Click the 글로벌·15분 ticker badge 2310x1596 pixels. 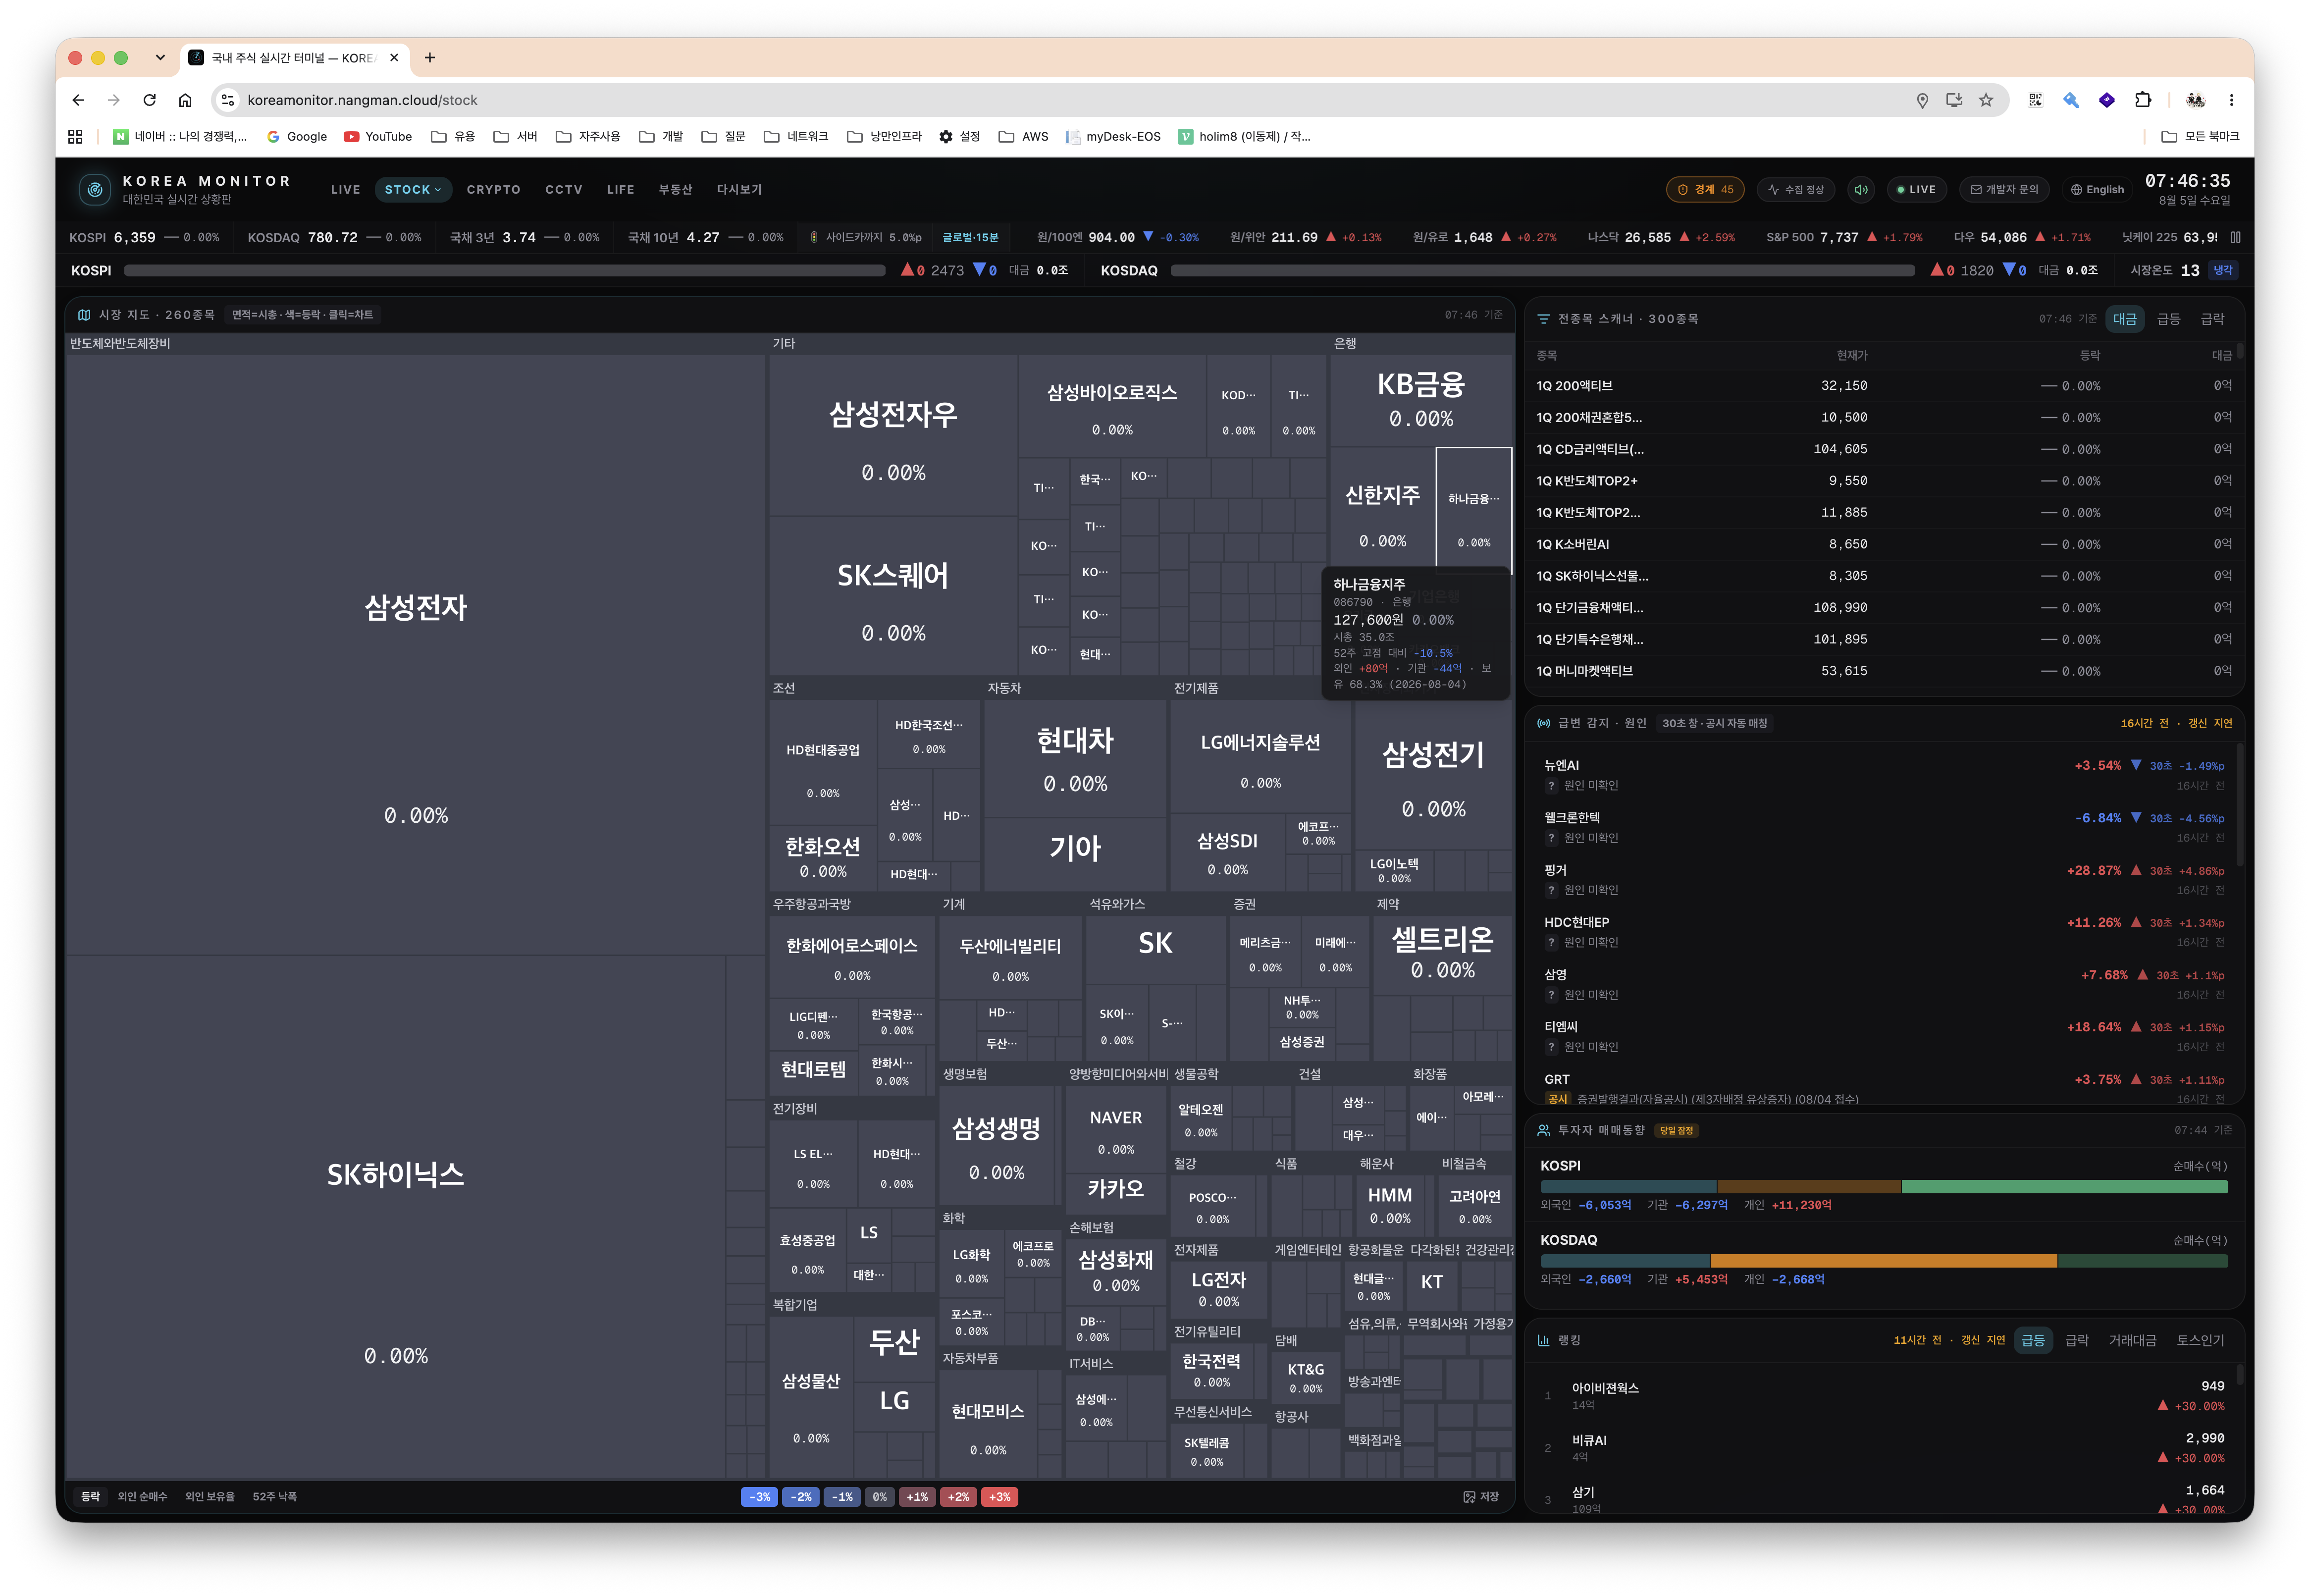pyautogui.click(x=970, y=237)
